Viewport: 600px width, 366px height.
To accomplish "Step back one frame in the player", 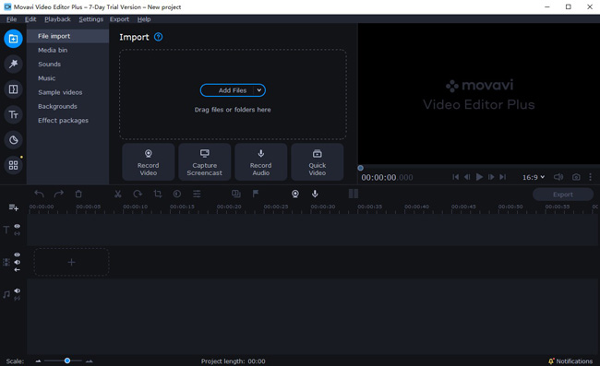I will pyautogui.click(x=467, y=177).
